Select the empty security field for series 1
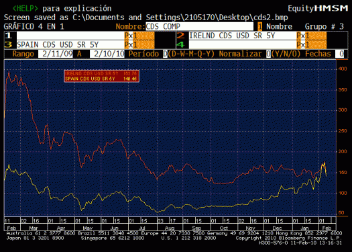Viewport: 352px width, 252px height. (x=70, y=36)
